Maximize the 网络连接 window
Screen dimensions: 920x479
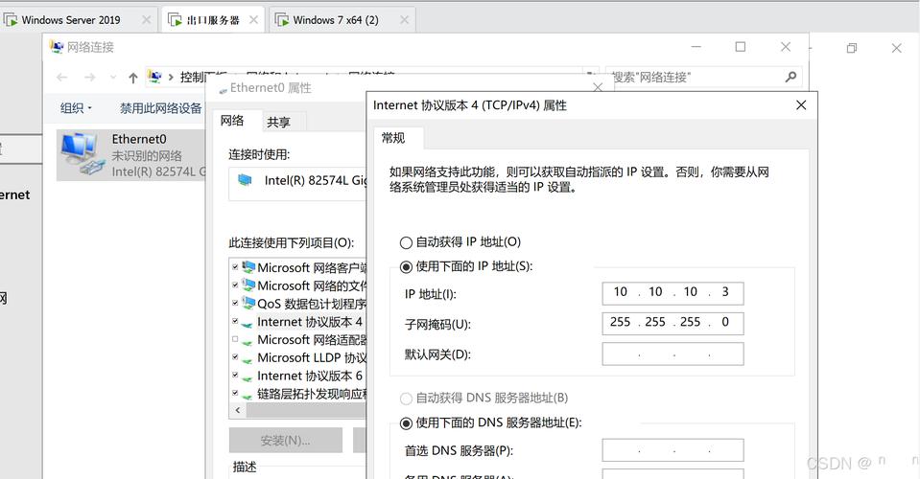click(x=741, y=47)
